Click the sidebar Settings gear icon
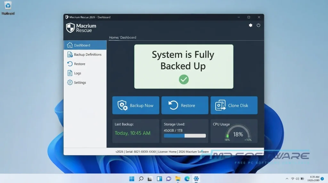The image size is (328, 183). (70, 82)
